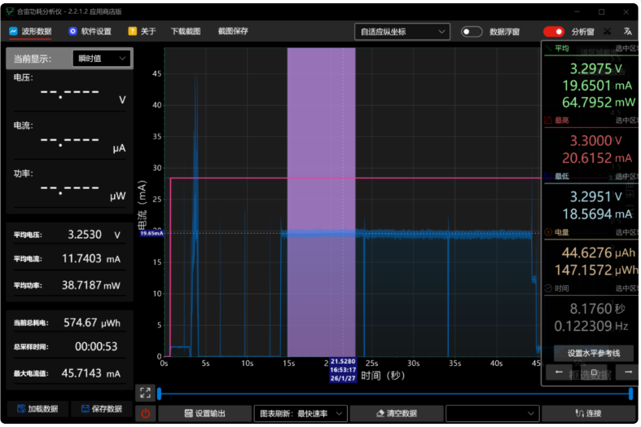Click the maximum current 20.6152 mA reading
Viewport: 641px width, 427px height.
[x=597, y=158]
